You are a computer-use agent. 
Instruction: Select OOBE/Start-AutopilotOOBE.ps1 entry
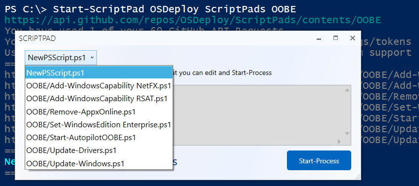point(99,138)
